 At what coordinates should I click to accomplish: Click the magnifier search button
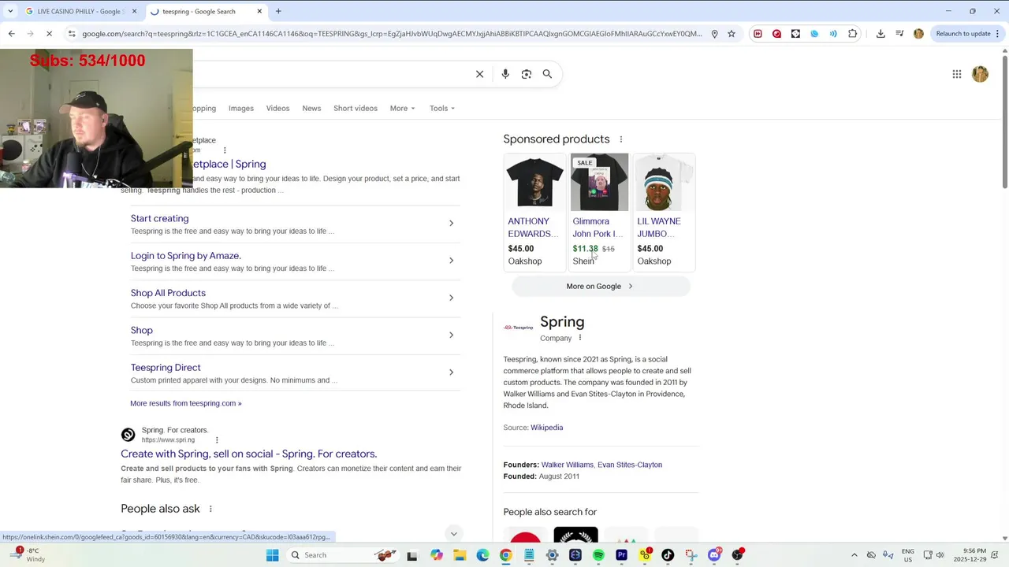(x=547, y=74)
